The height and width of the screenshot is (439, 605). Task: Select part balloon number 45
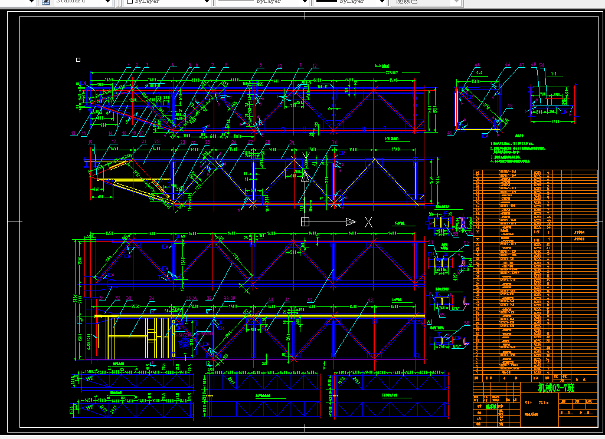[x=450, y=133]
